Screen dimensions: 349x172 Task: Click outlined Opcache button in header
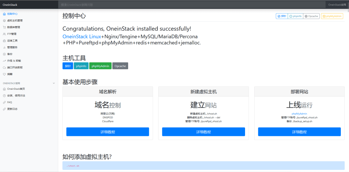pos(311,16)
